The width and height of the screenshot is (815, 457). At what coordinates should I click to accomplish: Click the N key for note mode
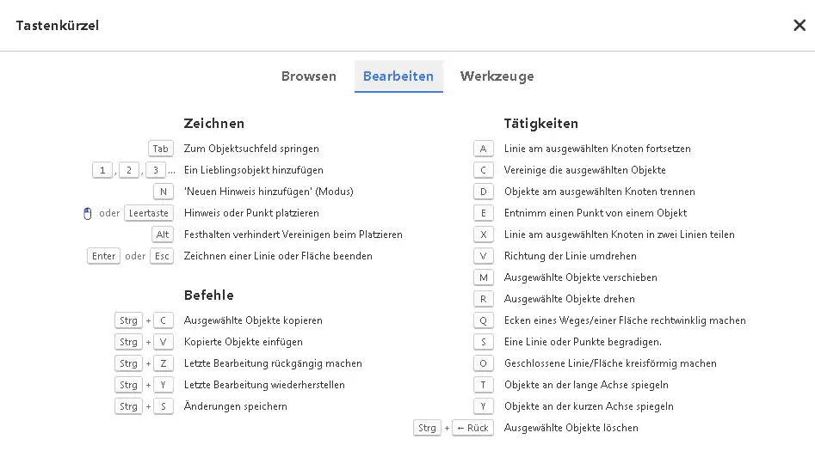click(x=161, y=192)
